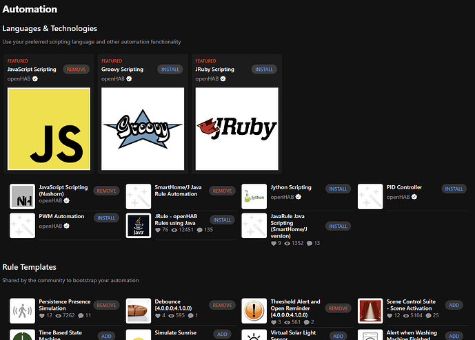
Task: Click verified badge under JavaScript Scripting (Nashorn)
Action: pos(67,200)
